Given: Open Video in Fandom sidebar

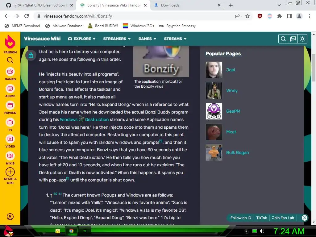Looking at the screenshot, I should (x=10, y=142).
